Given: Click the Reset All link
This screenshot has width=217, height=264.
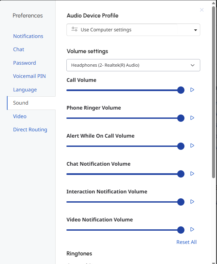Looking at the screenshot, I should 186,242.
